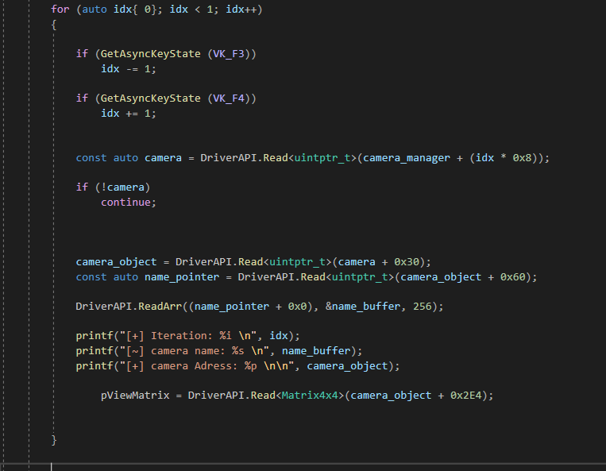The height and width of the screenshot is (471, 606).
Task: Click the 'for' keyword at loop start
Action: click(x=60, y=9)
